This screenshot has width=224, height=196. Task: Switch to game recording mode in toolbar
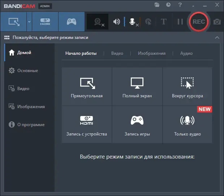click(x=72, y=22)
